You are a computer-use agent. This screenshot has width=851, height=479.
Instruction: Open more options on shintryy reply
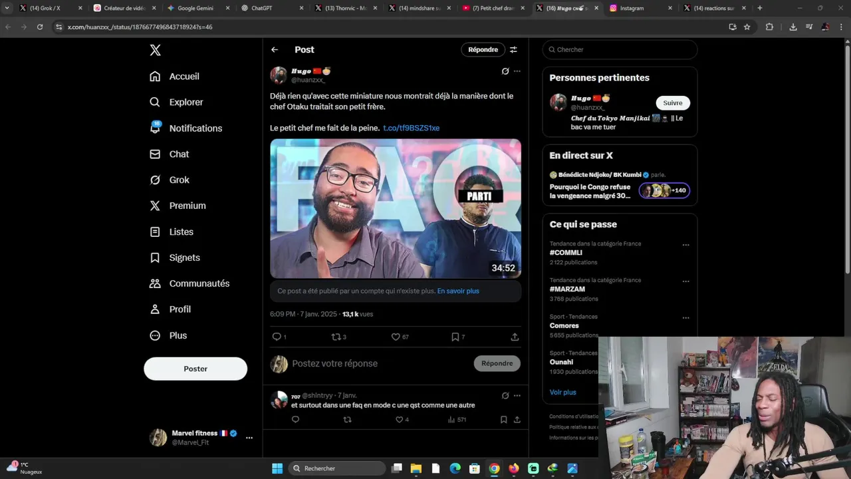(517, 396)
